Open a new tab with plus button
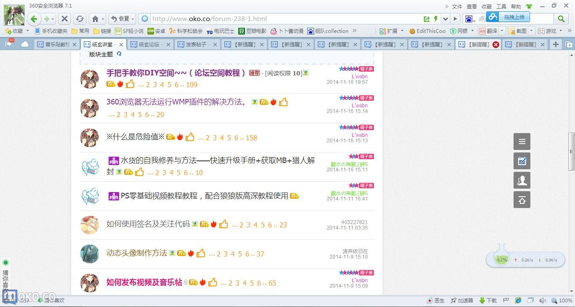Image resolution: width=575 pixels, height=307 pixels. point(556,44)
